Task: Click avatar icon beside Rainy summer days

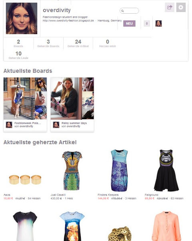Action: (56, 125)
